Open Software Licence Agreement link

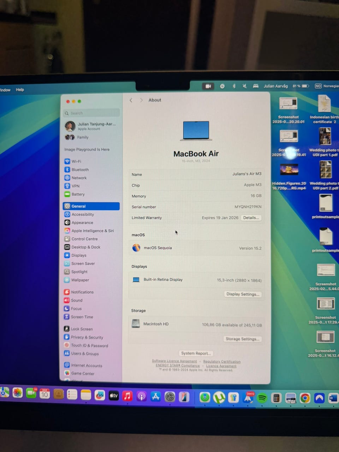coord(174,361)
